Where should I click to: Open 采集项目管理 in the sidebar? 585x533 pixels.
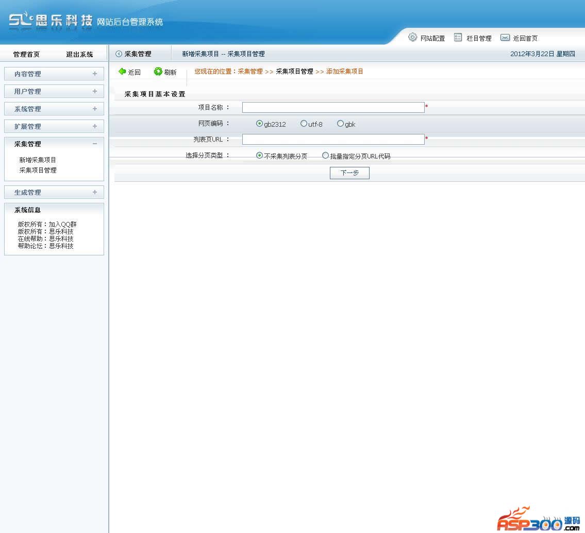click(x=38, y=170)
